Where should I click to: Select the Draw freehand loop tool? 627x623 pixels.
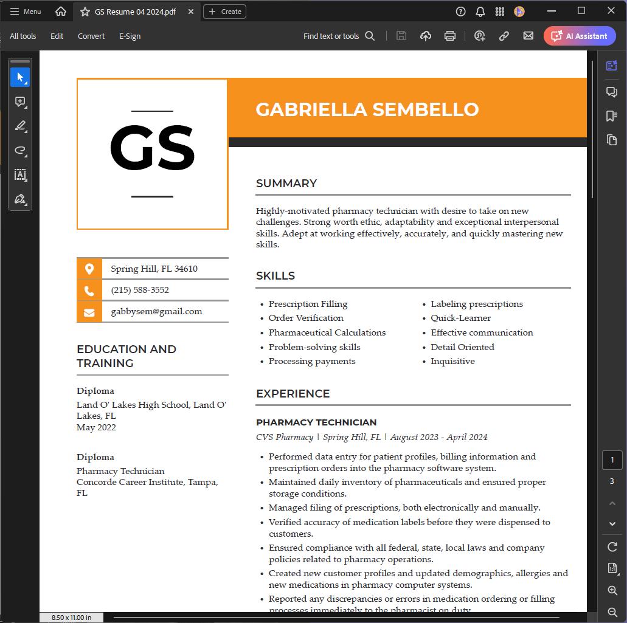(20, 151)
